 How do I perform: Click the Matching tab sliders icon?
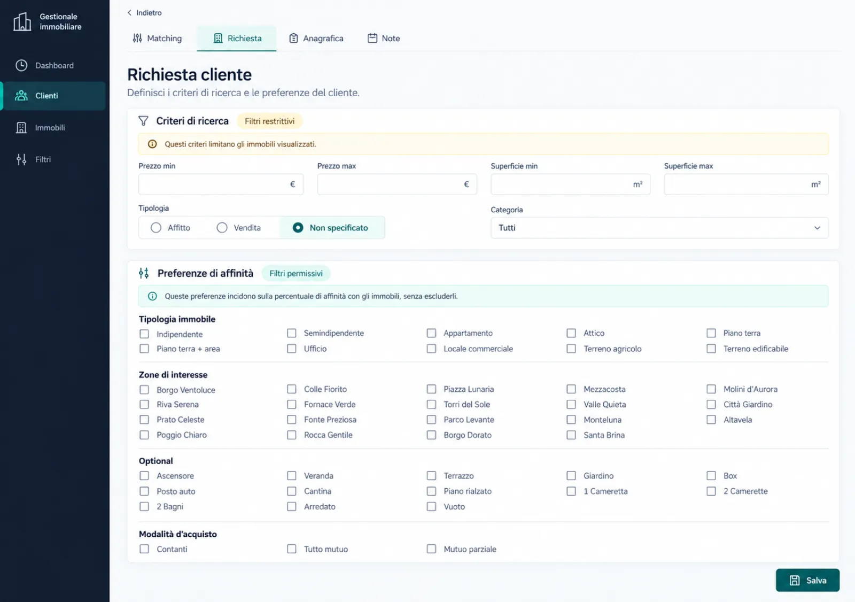click(137, 38)
